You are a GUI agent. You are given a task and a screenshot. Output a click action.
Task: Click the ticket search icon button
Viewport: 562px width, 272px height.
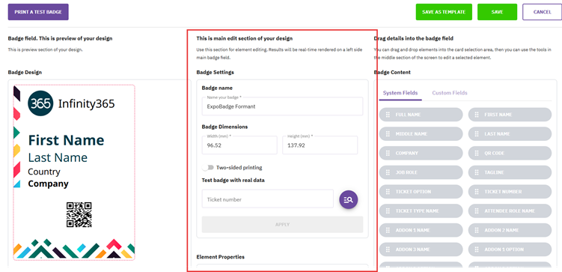[349, 200]
